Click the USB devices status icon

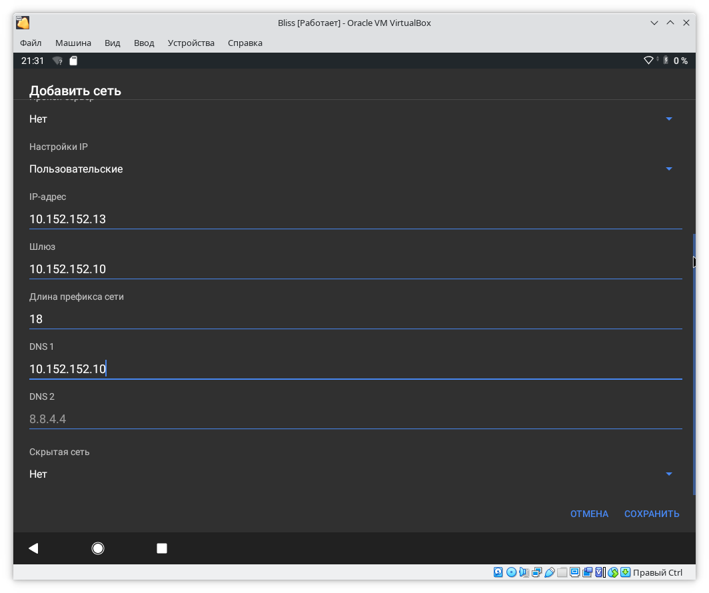(x=550, y=572)
